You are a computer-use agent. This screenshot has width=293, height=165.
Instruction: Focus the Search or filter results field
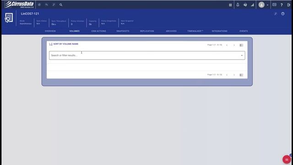click(147, 55)
